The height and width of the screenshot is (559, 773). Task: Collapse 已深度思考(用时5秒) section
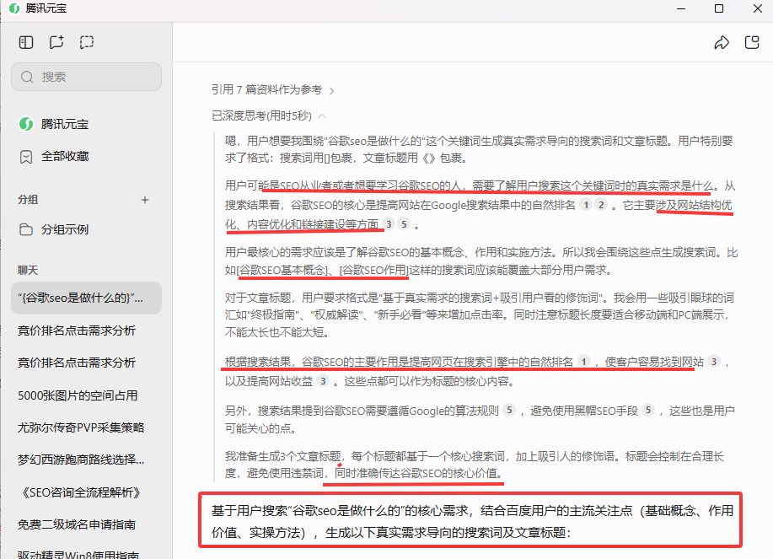(x=269, y=116)
